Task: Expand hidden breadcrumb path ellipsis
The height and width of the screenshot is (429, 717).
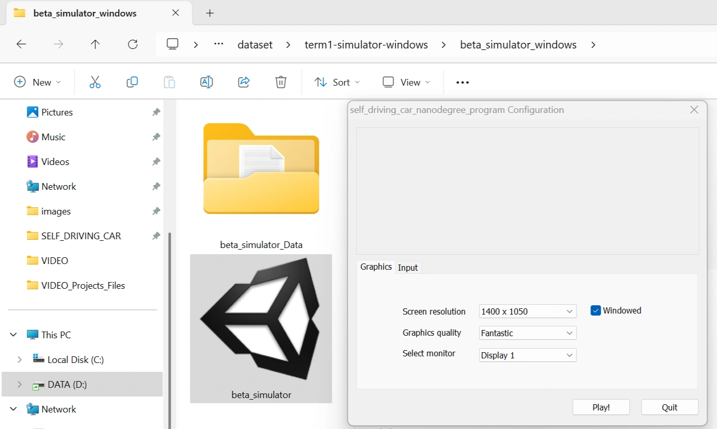Action: coord(219,44)
